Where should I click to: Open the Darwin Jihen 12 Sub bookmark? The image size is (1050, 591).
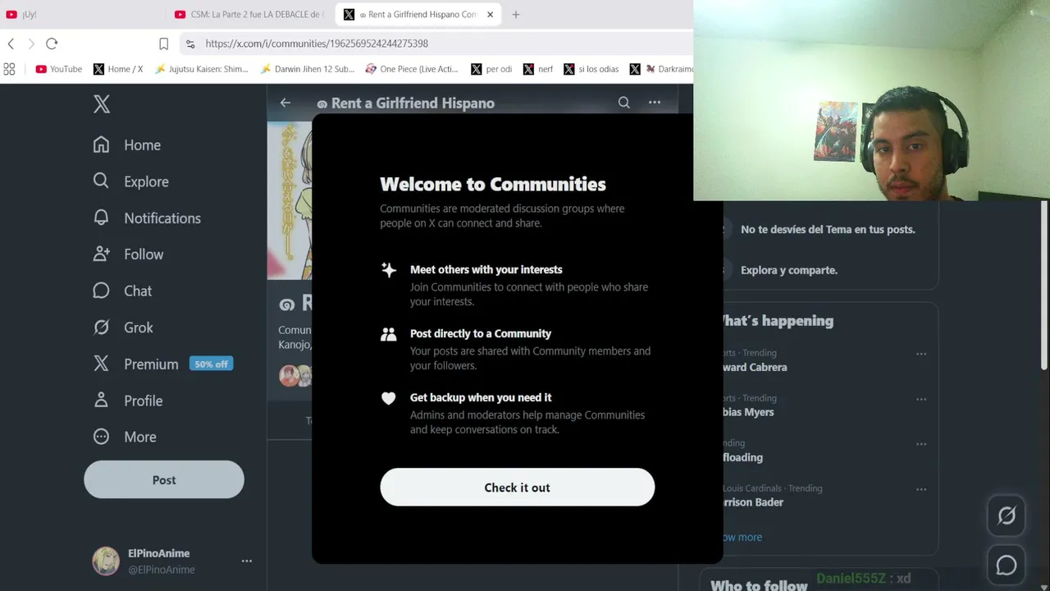[x=308, y=69]
